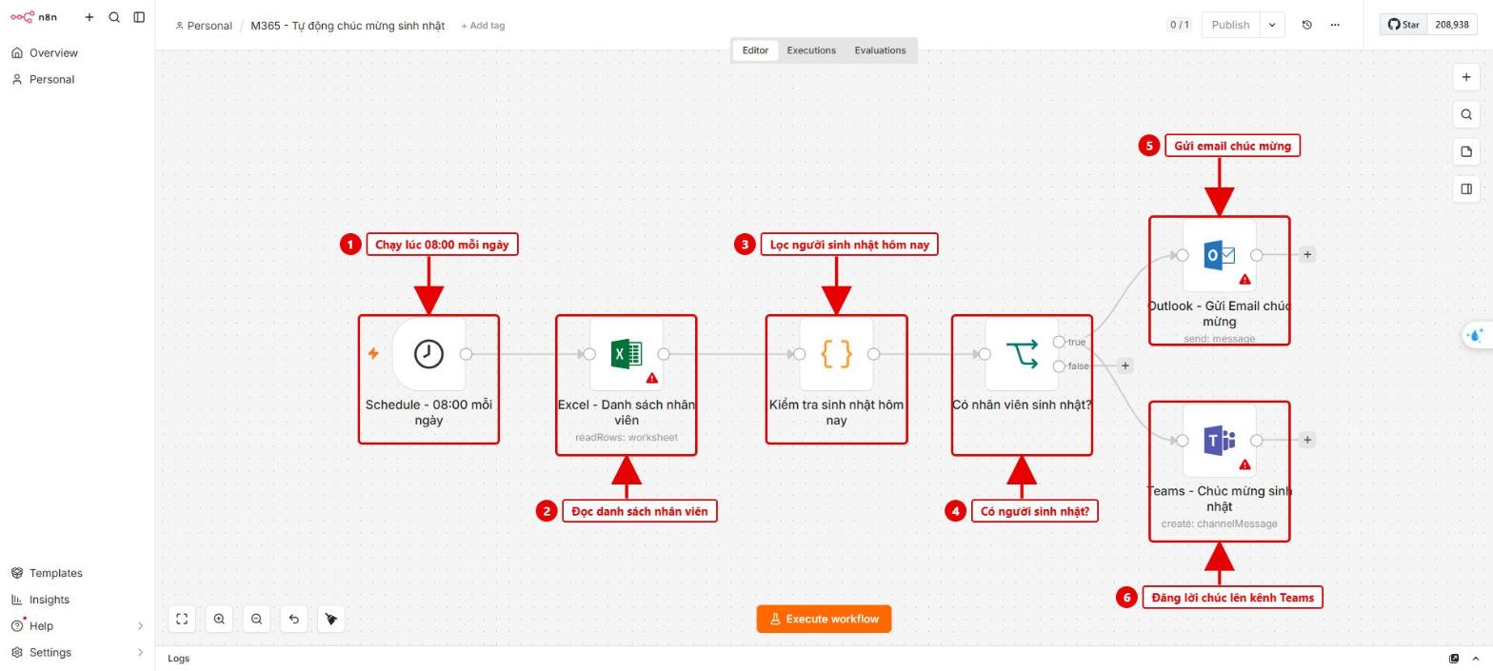Select the If branching node icon

pyautogui.click(x=1022, y=354)
